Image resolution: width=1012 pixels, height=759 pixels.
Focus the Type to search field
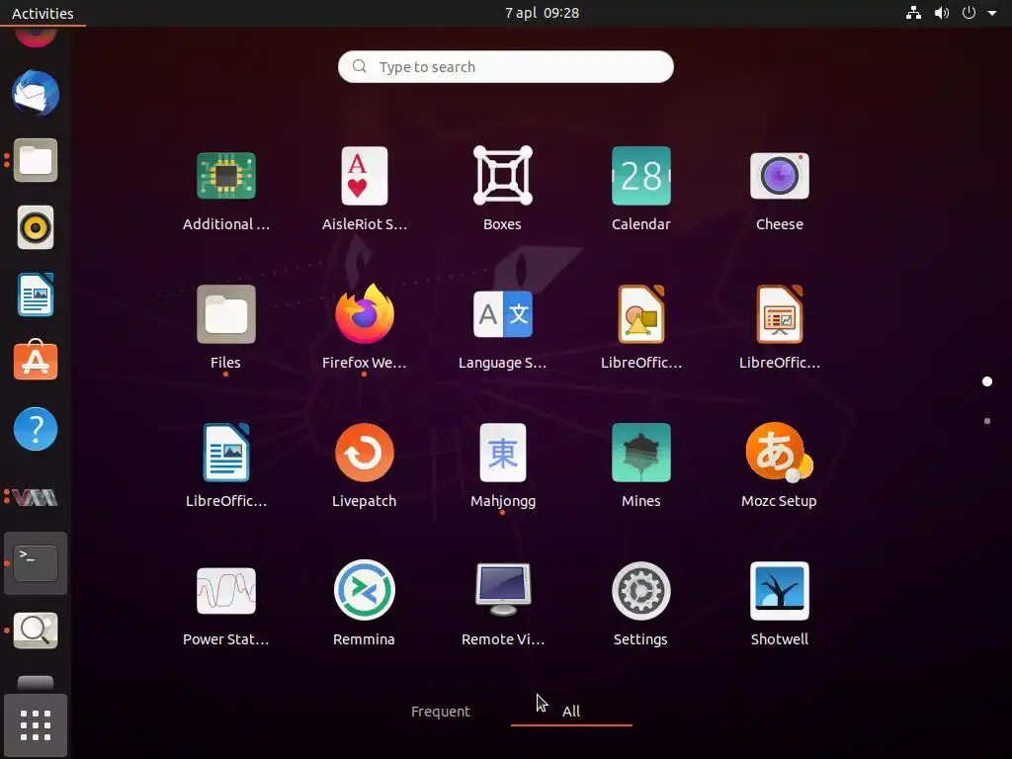(x=505, y=66)
